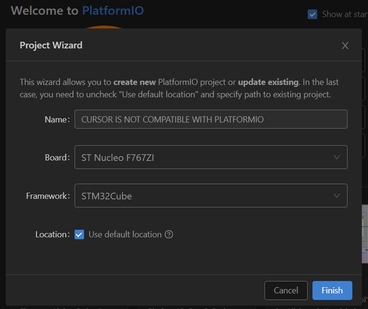Click the Board dropdown chevron arrow
The width and height of the screenshot is (368, 309).
(x=337, y=157)
